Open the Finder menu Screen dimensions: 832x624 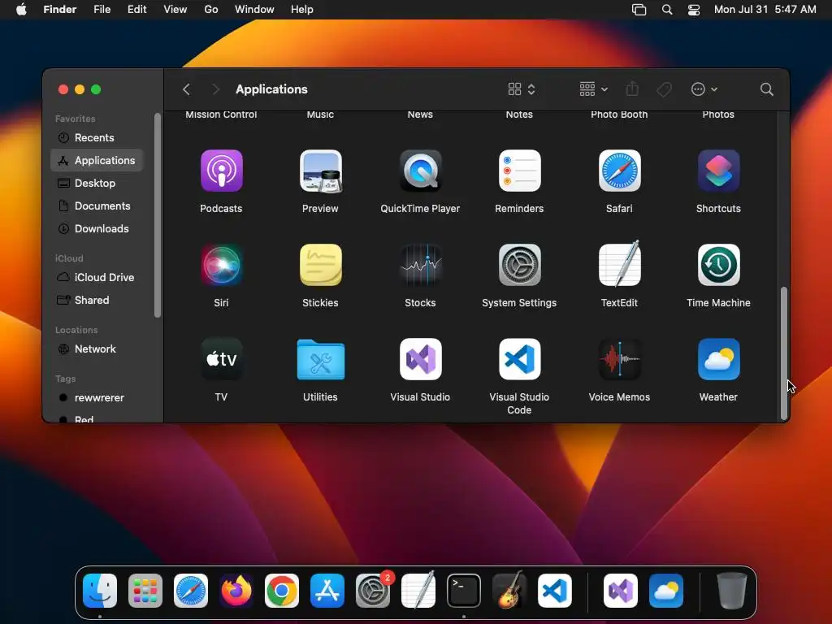point(60,10)
